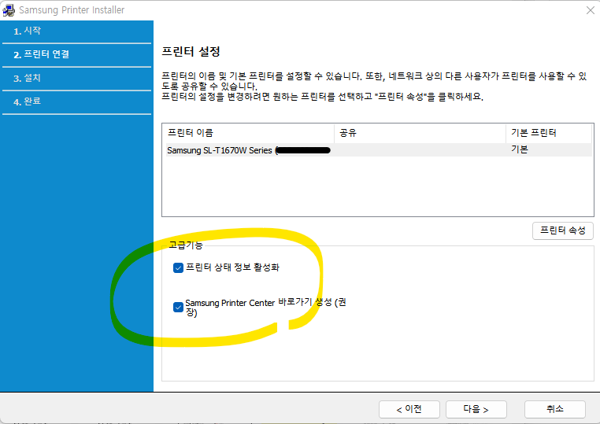Screen dimensions: 600x424
Task: Click the 프린터 설정 heading
Action: [191, 52]
